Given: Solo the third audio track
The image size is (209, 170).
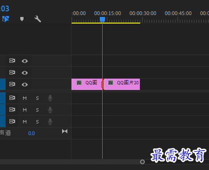Looking at the screenshot, I should (x=37, y=122).
